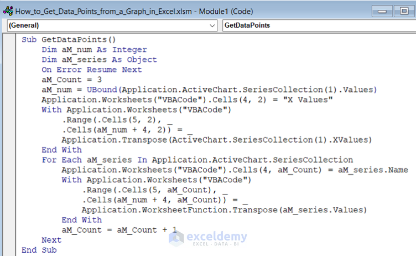This screenshot has height=256, width=416.
Task: Click the Exceldemy logo watermark
Action: click(209, 238)
